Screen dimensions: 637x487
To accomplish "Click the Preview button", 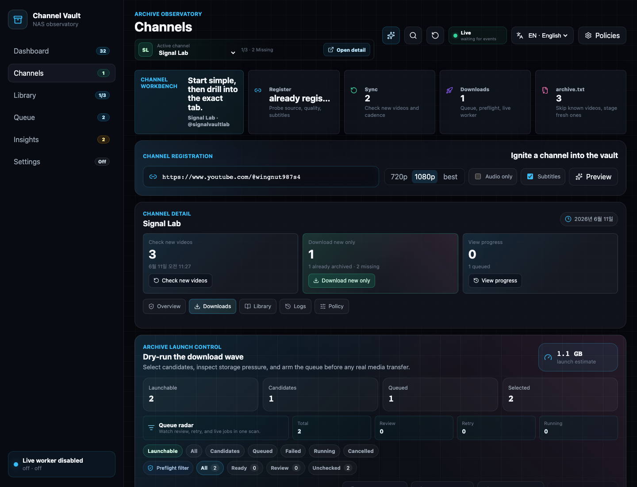I will (x=593, y=177).
